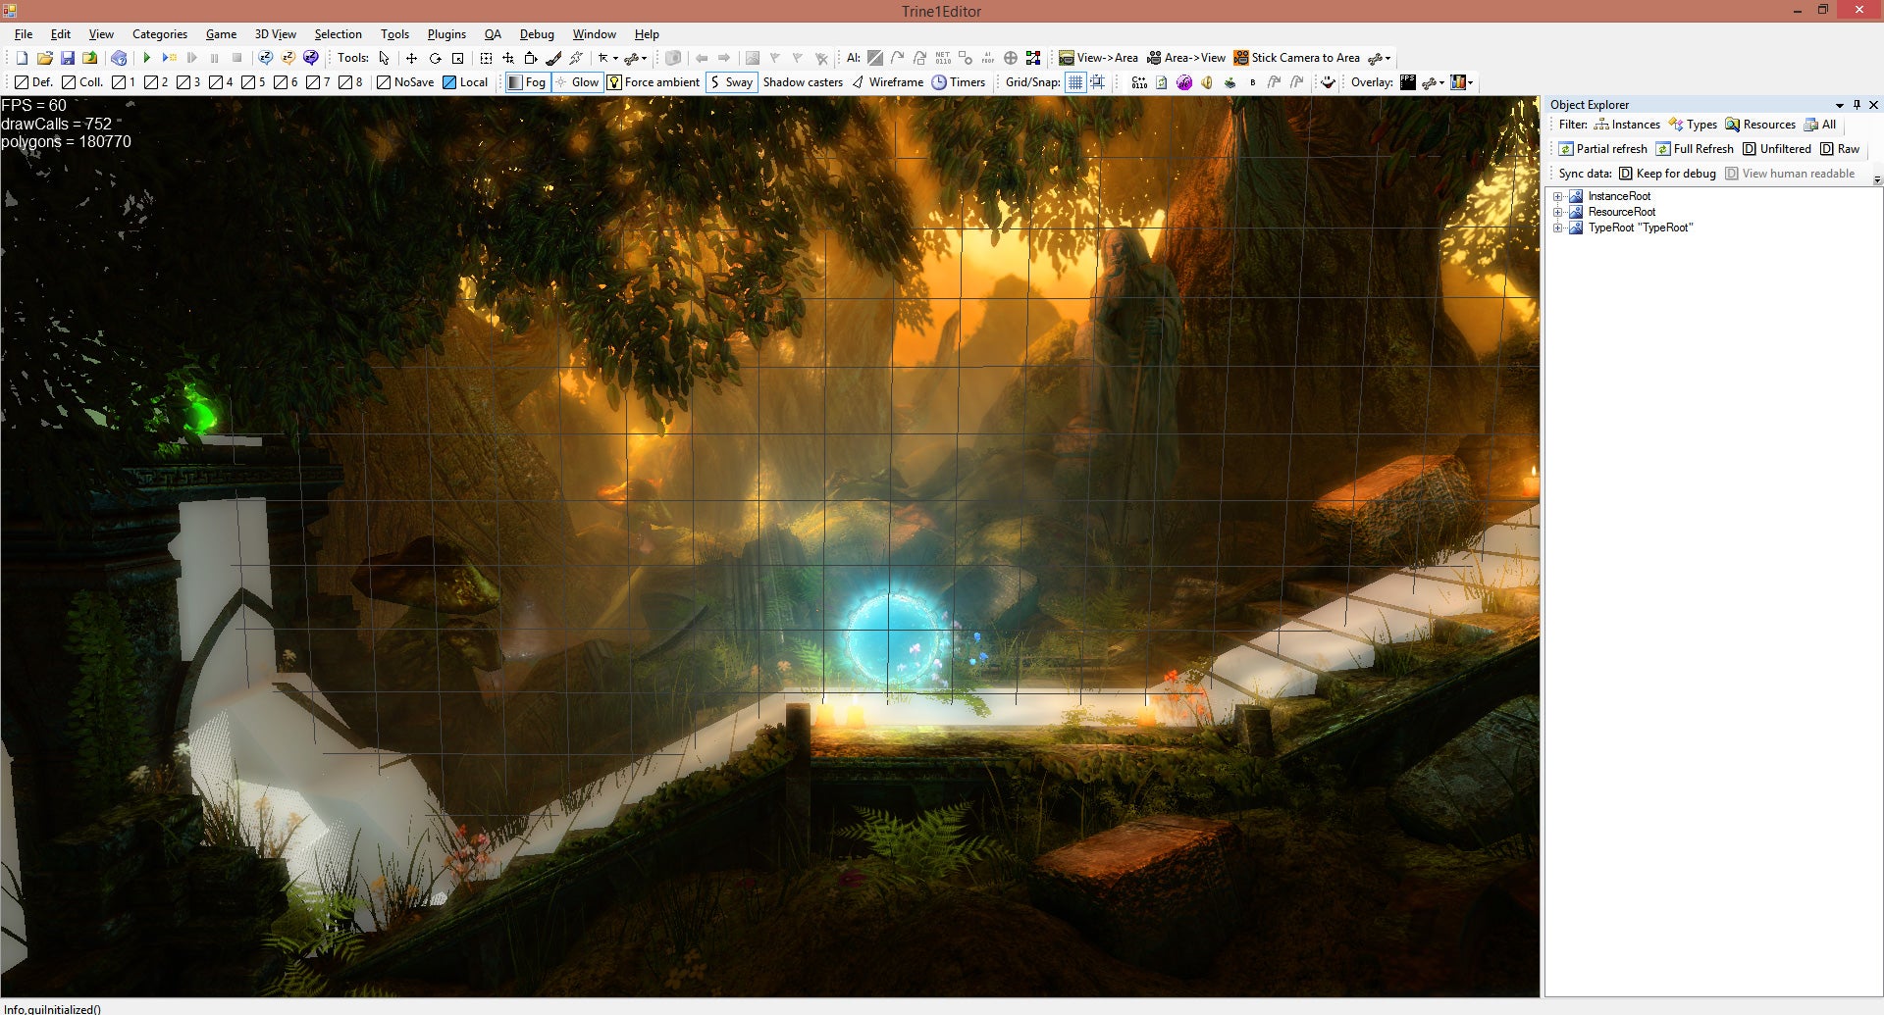This screenshot has height=1015, width=1884.
Task: Enable the NoSave checkbox
Action: (405, 82)
